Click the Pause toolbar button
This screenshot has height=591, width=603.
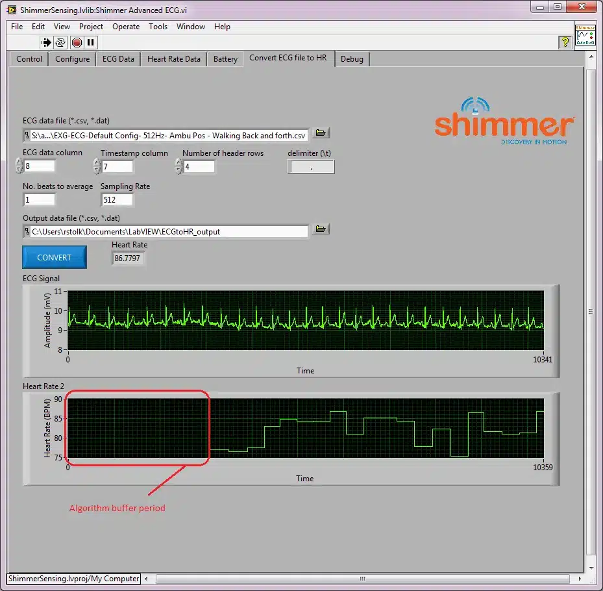(91, 42)
